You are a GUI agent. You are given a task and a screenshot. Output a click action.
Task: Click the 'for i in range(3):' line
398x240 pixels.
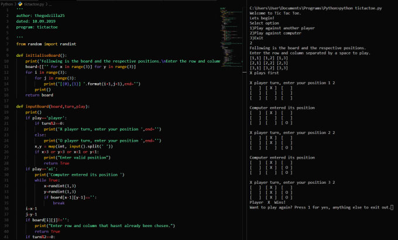(x=46, y=73)
